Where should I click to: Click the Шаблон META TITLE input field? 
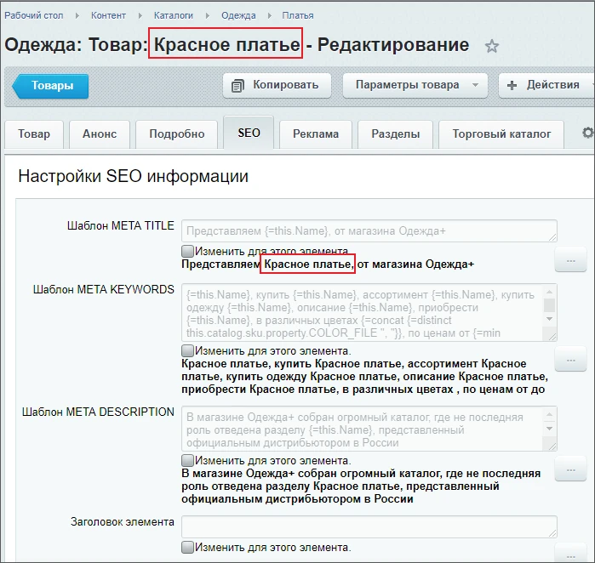(x=369, y=230)
